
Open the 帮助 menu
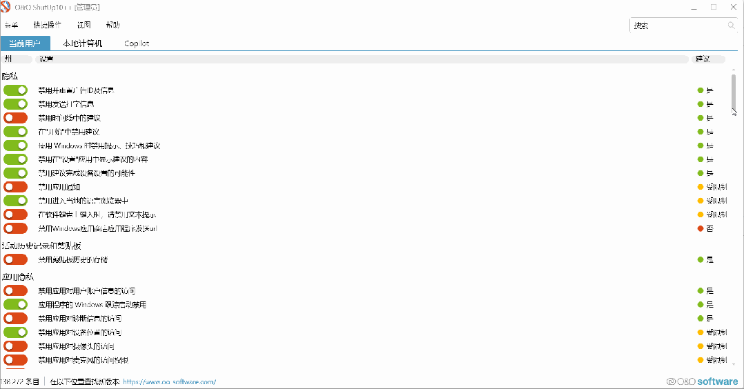112,25
